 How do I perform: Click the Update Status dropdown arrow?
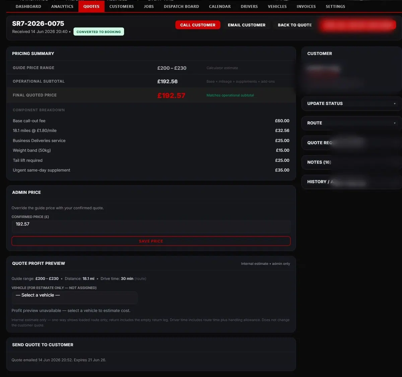(395, 104)
